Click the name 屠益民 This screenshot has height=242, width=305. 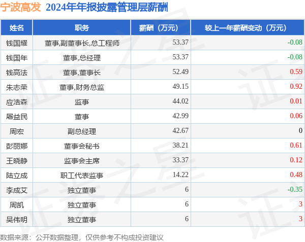(x=17, y=117)
